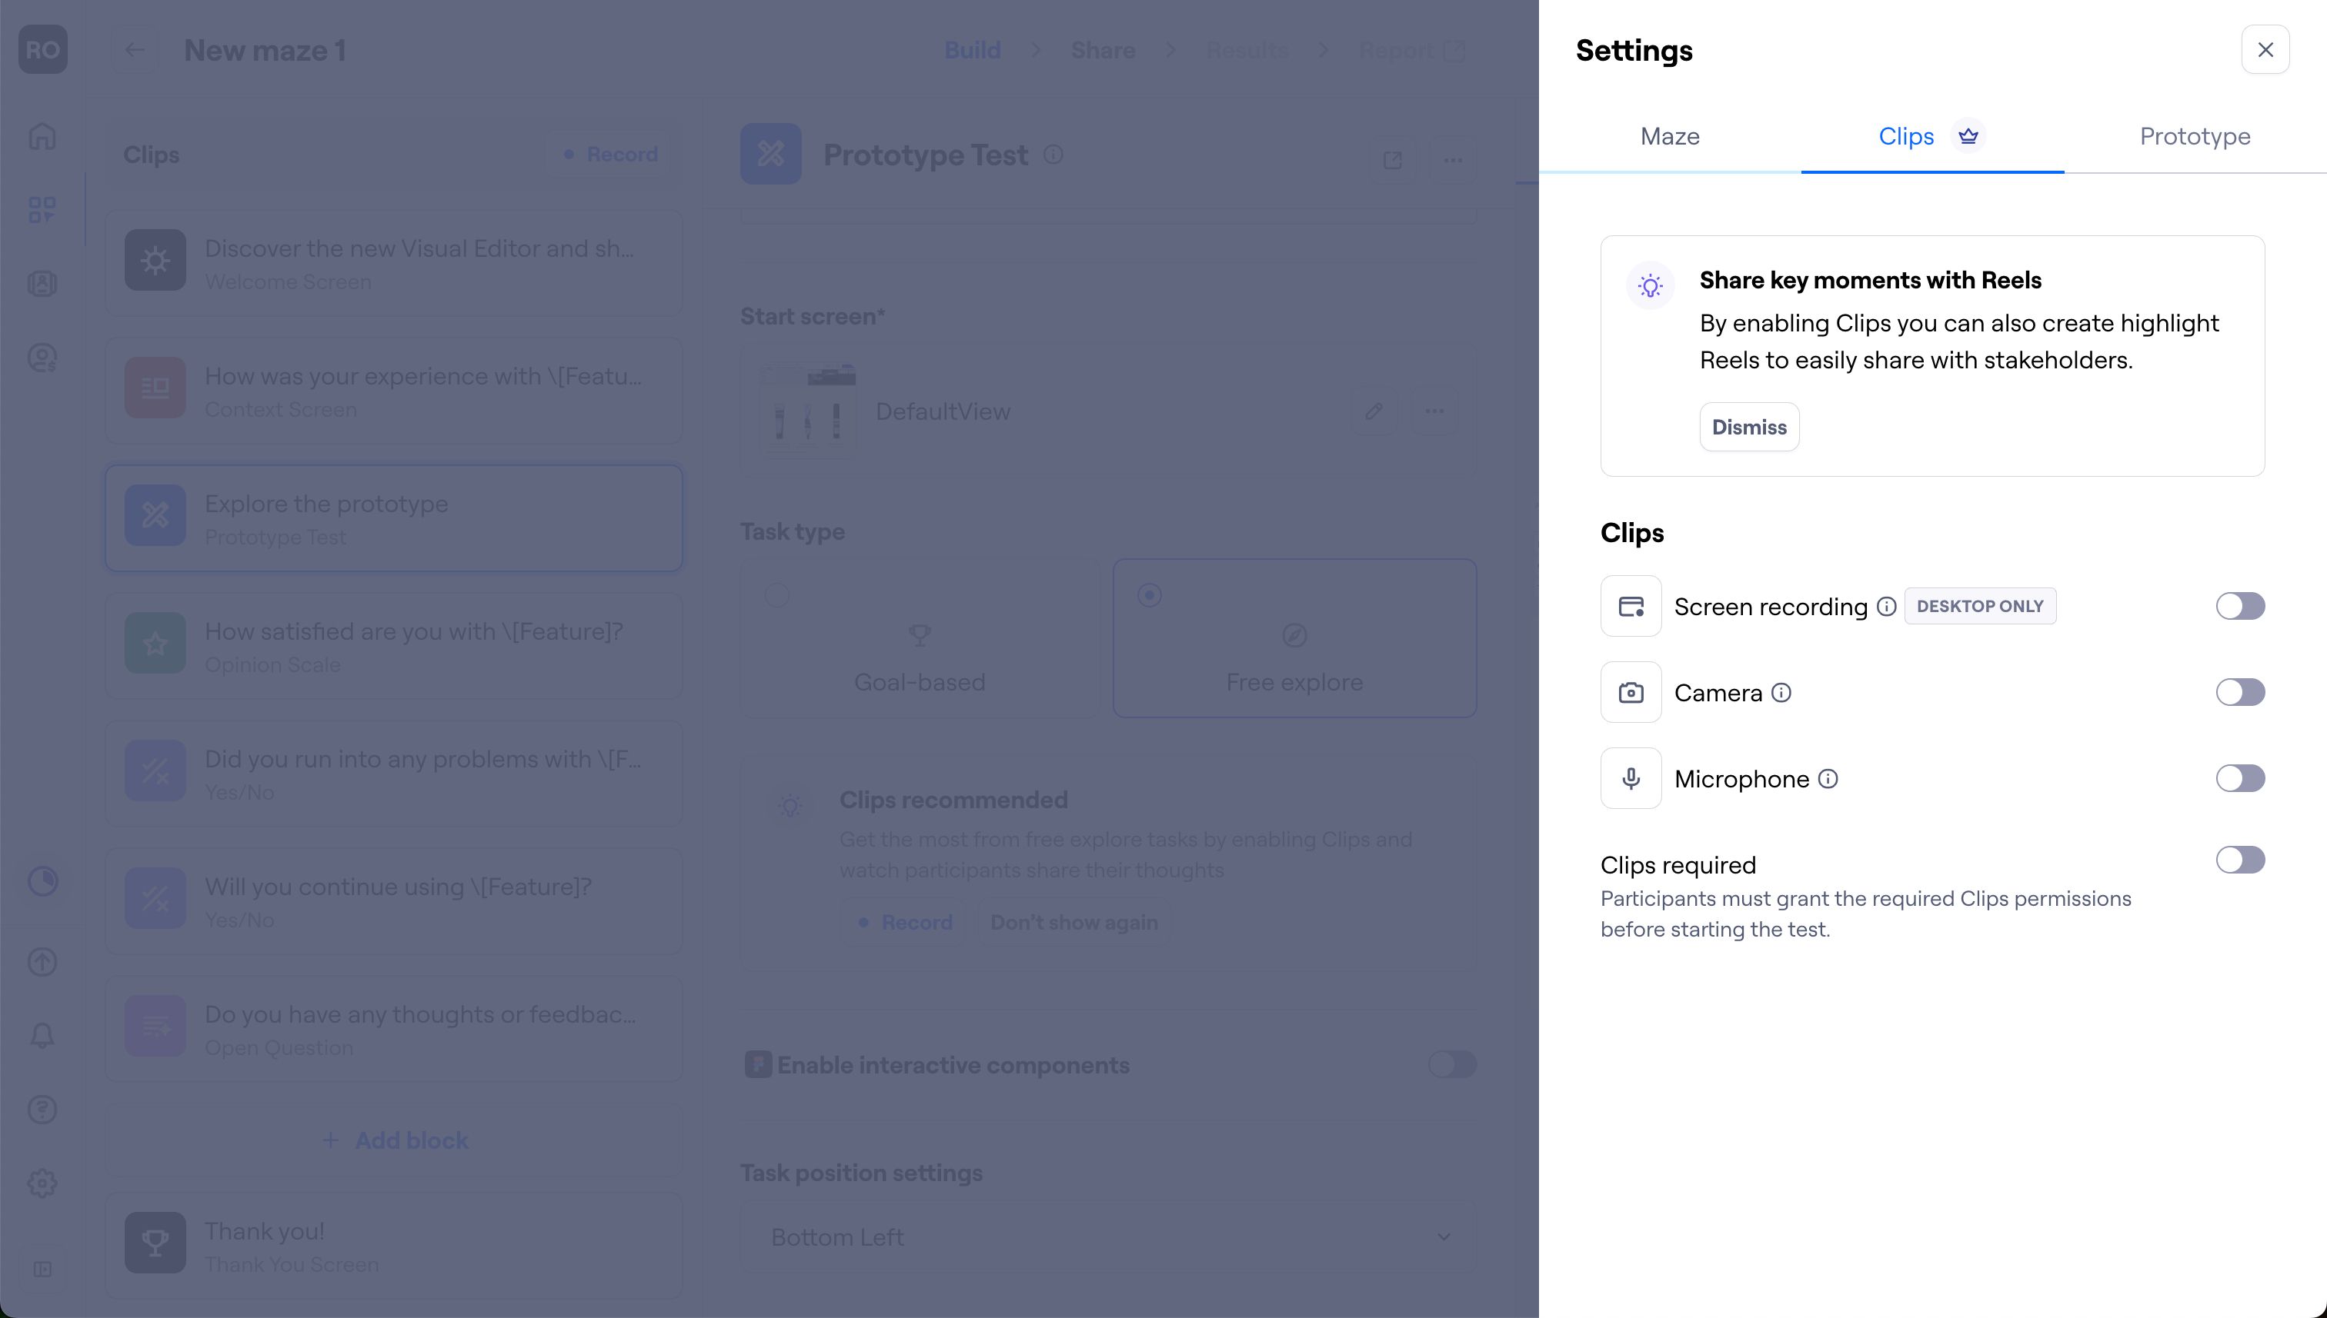Select the Free explore task type
This screenshot has width=2327, height=1318.
[x=1294, y=638]
